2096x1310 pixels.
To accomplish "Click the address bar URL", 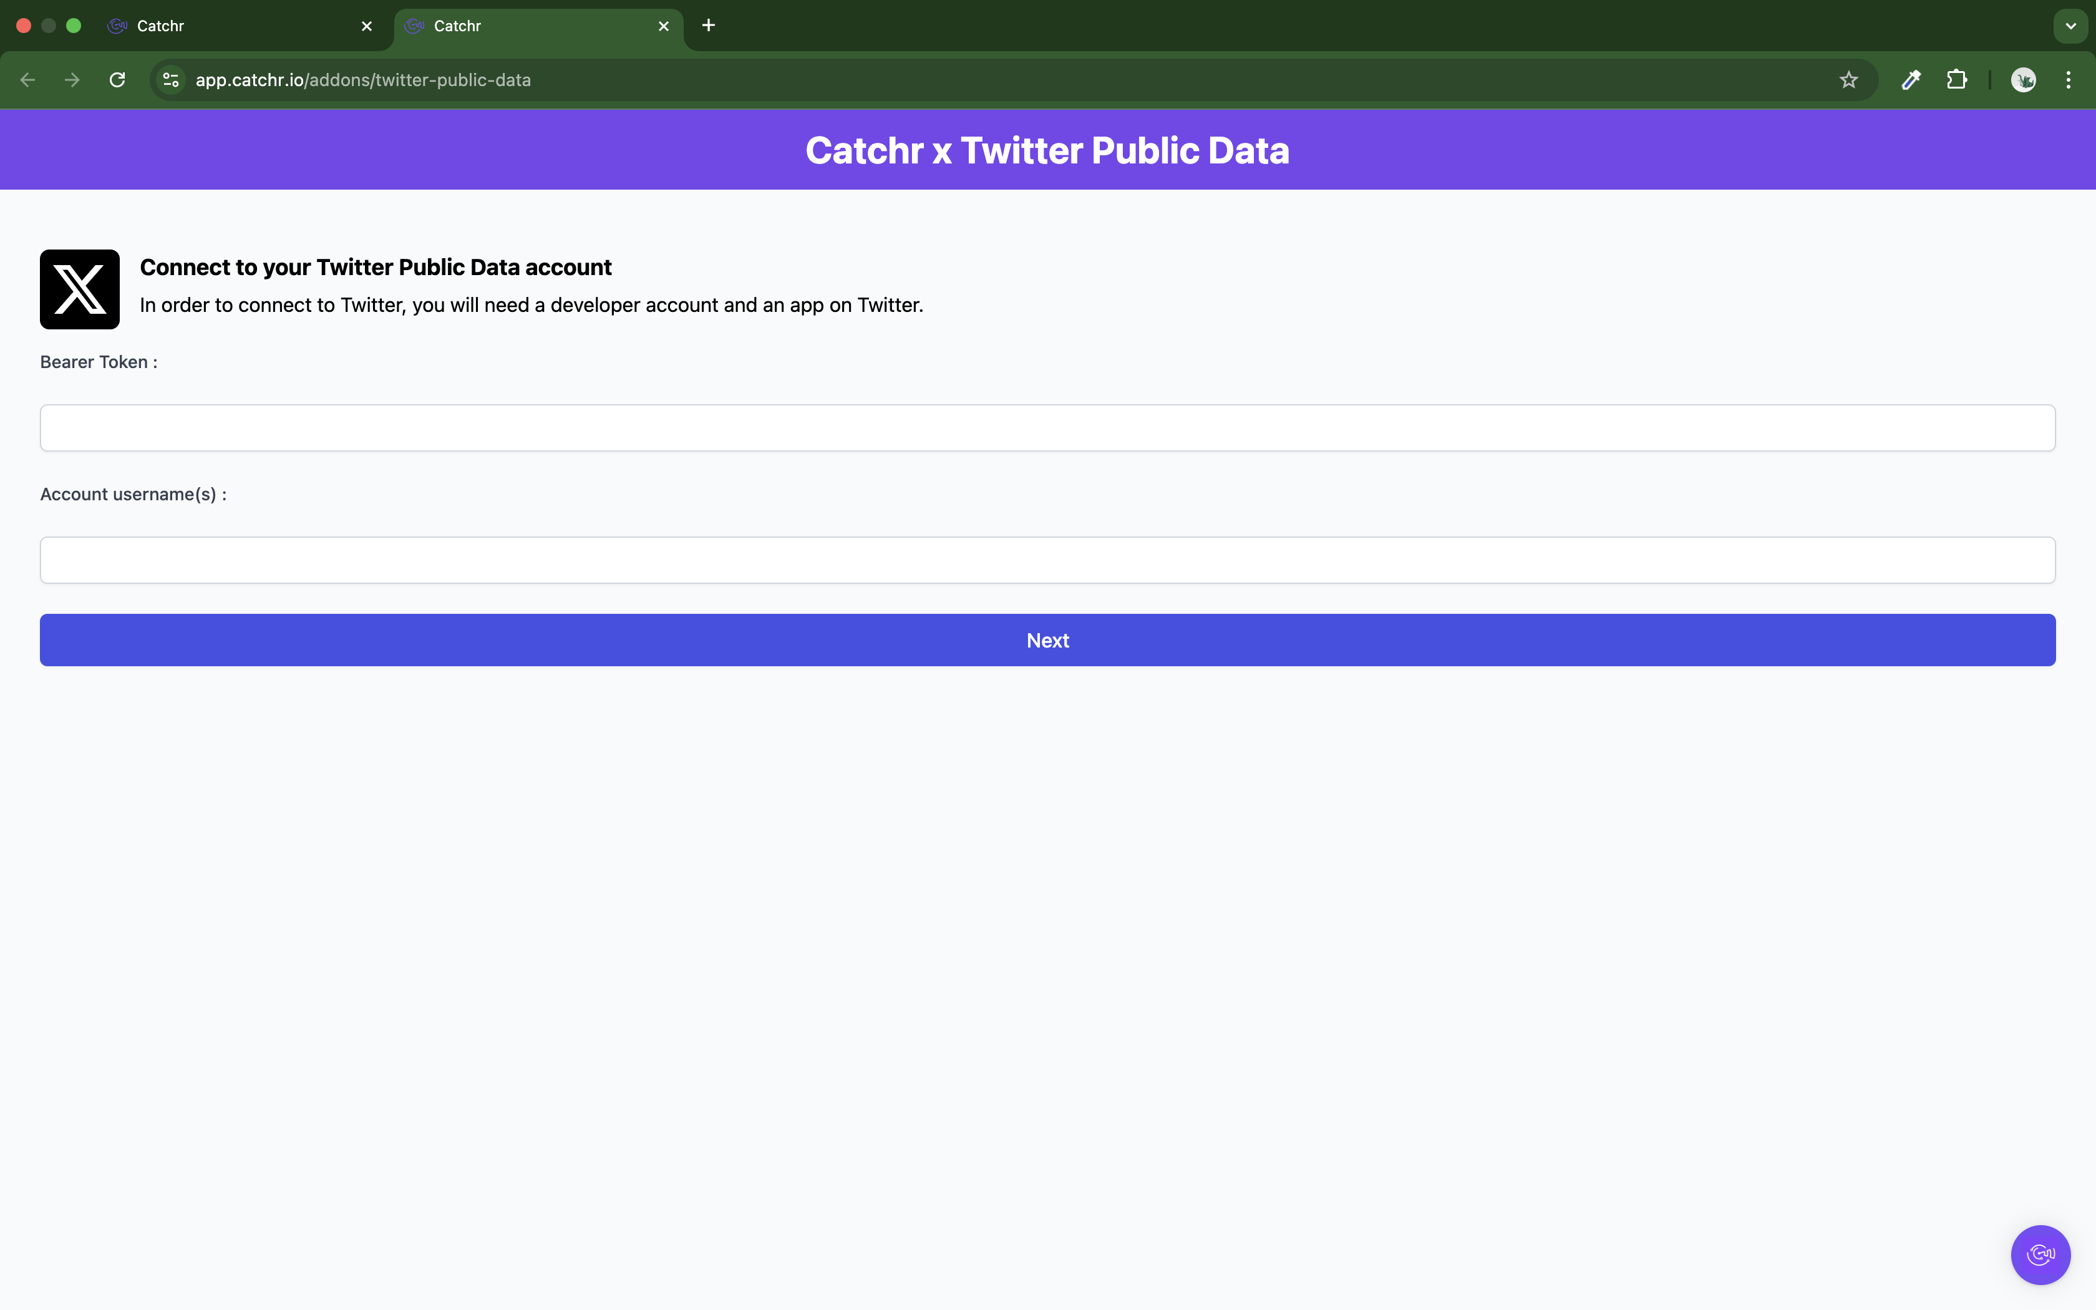I will [363, 80].
